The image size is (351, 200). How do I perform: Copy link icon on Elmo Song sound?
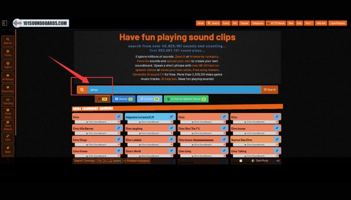224,150
